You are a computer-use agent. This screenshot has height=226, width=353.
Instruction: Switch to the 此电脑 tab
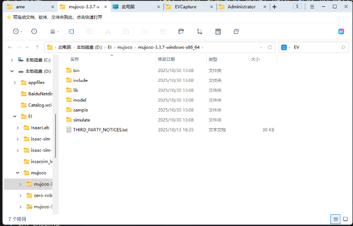click(136, 7)
